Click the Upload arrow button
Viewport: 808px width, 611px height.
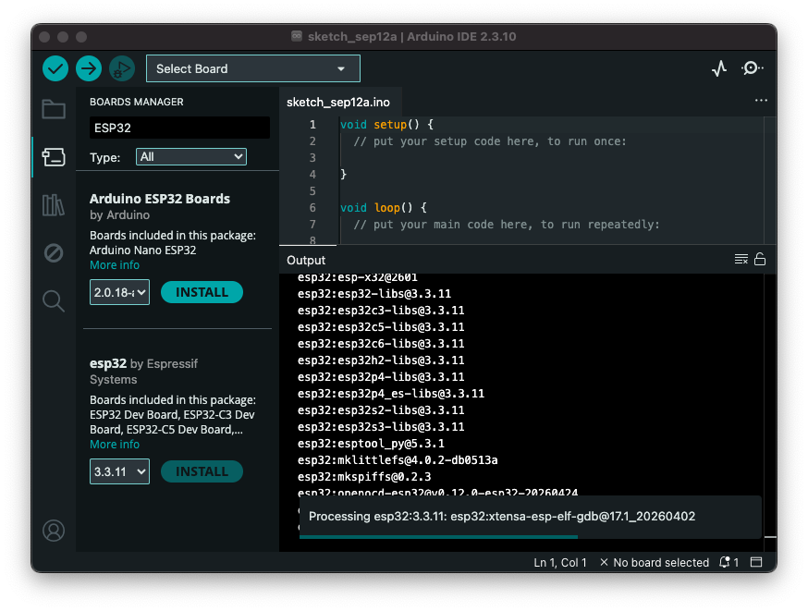point(89,68)
